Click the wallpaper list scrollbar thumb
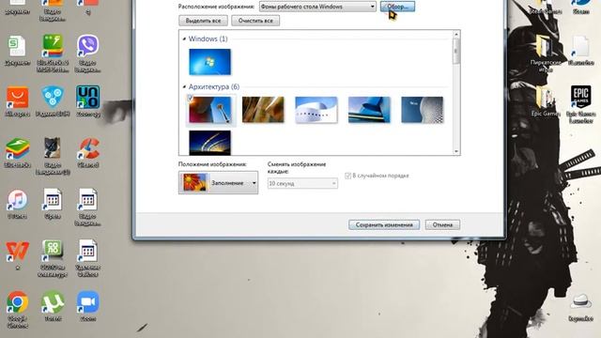The image size is (601, 338). point(456,51)
